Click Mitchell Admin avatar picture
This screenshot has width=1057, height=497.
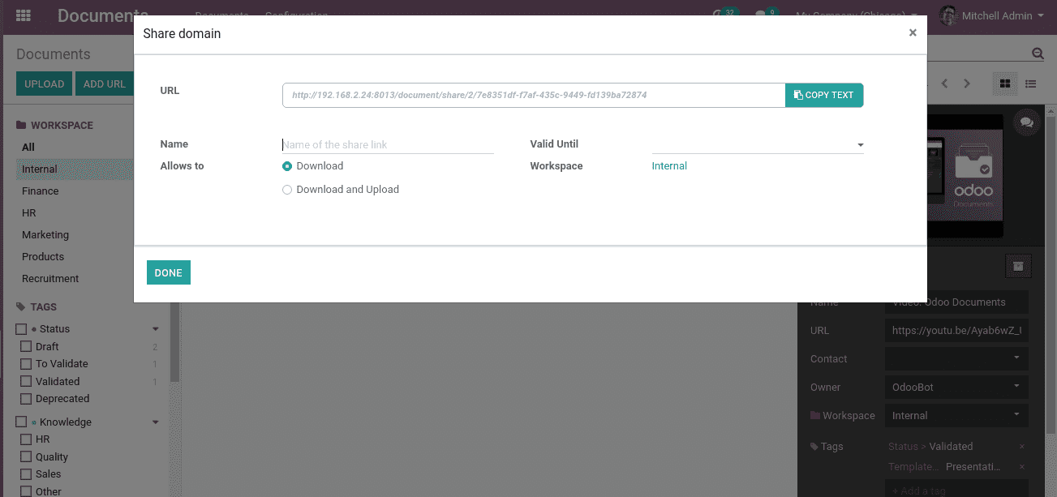pyautogui.click(x=947, y=15)
